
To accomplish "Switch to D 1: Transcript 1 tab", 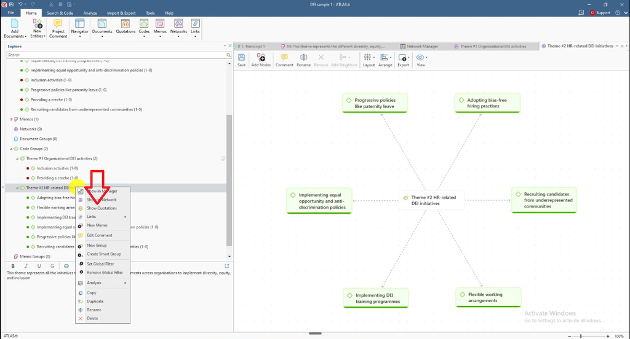I will point(251,46).
